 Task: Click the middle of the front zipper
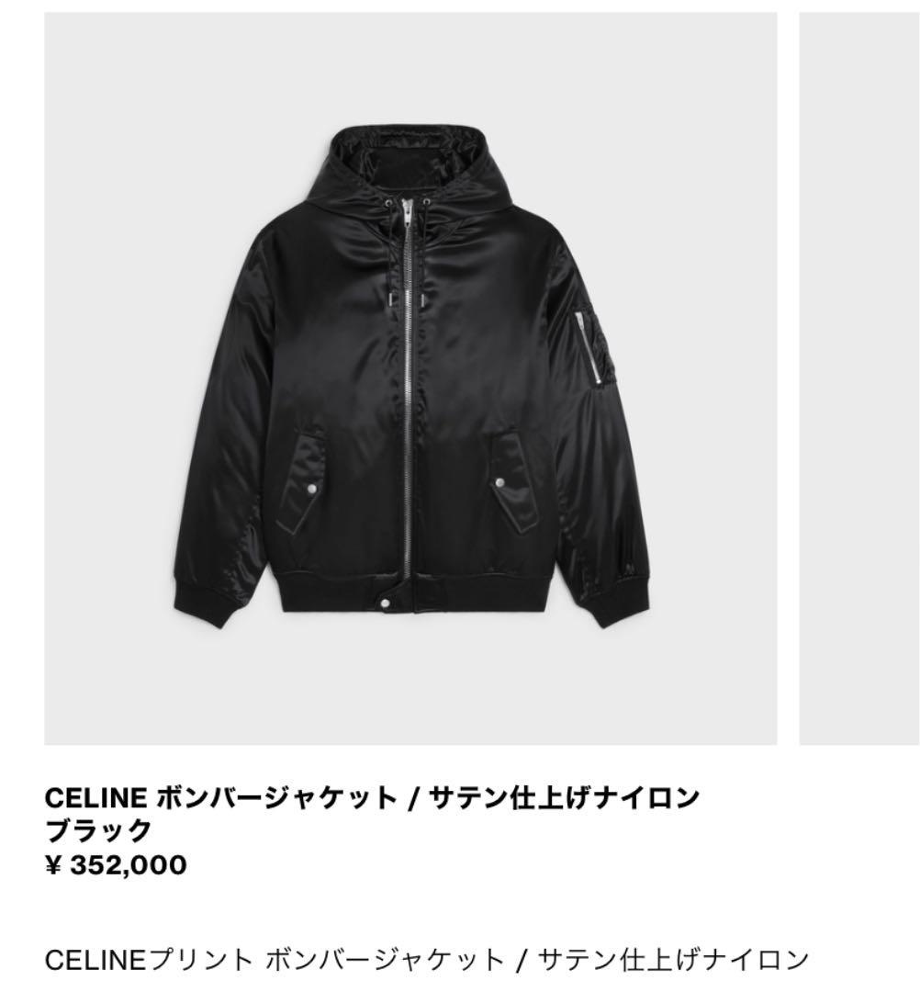410,405
